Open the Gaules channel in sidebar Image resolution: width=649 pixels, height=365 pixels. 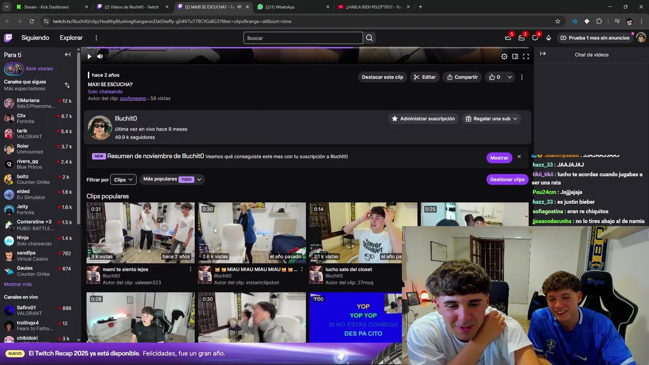(38, 271)
